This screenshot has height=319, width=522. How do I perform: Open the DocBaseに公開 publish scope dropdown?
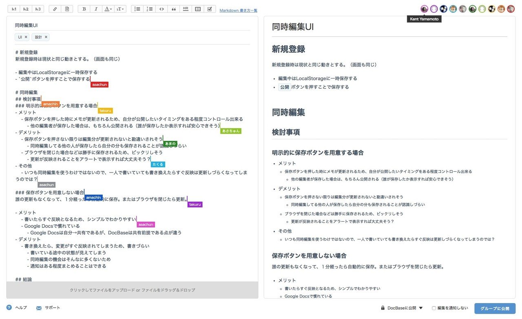[x=402, y=308]
